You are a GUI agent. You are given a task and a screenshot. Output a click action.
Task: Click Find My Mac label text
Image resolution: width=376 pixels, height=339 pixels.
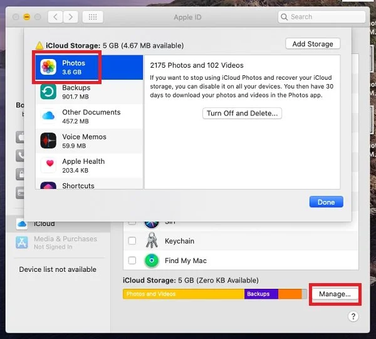[185, 261]
